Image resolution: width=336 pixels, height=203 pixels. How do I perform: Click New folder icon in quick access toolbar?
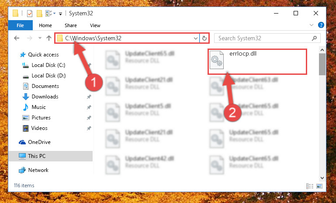point(39,14)
